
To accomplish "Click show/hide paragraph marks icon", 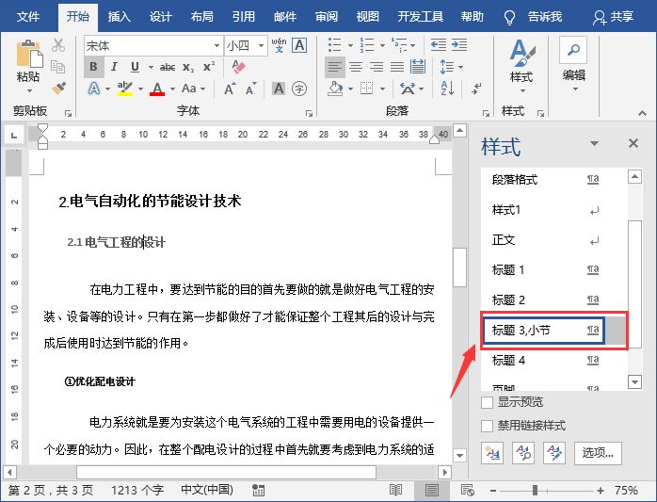I will (x=476, y=89).
